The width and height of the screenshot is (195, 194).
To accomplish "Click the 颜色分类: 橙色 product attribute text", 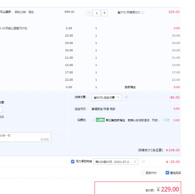I will (x=24, y=12).
